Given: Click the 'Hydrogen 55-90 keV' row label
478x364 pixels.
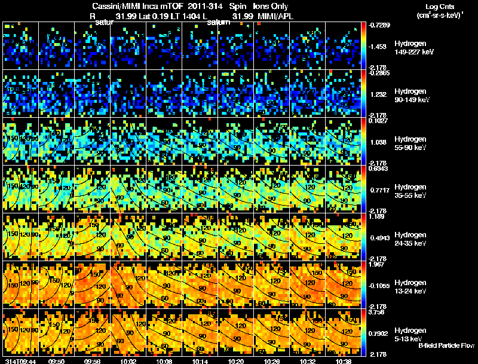Looking at the screenshot, I should coord(410,143).
